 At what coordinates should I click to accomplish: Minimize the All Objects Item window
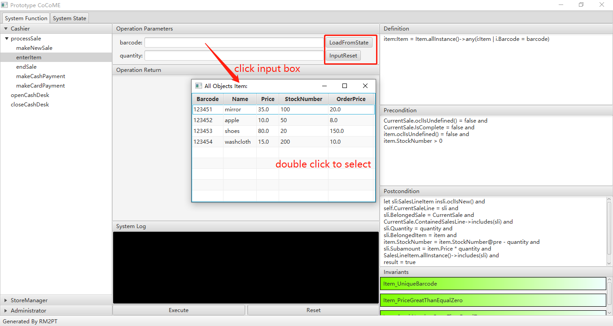pos(324,86)
